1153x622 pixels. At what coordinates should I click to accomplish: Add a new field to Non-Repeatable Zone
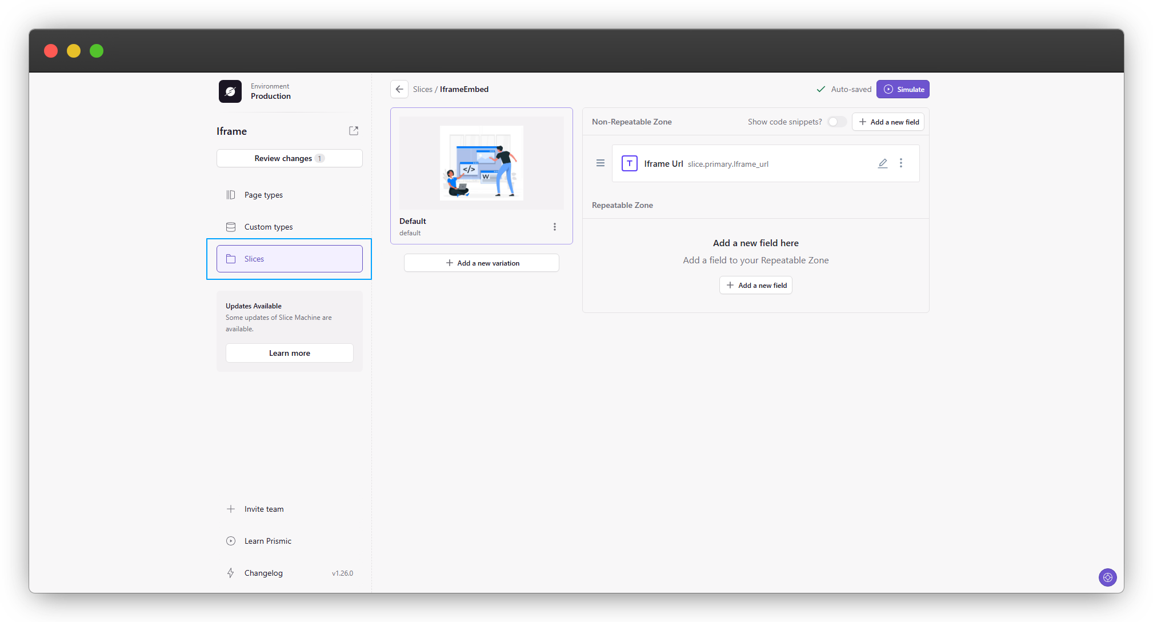[x=888, y=122]
